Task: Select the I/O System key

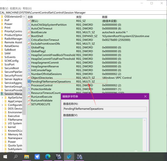Action: pos(15,123)
